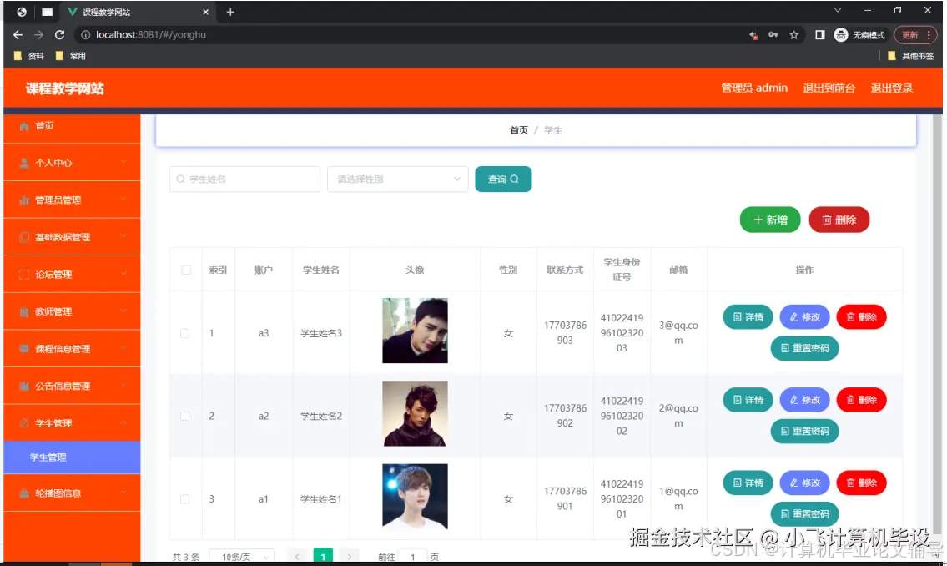Click the avatar photo of 学生姓名1

[415, 497]
